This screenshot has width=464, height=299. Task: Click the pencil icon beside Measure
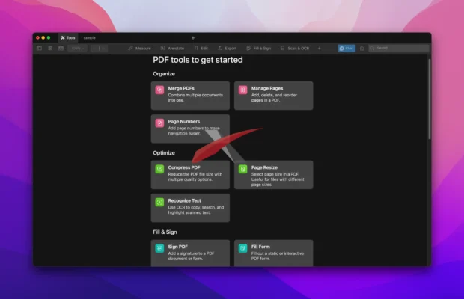pyautogui.click(x=130, y=48)
